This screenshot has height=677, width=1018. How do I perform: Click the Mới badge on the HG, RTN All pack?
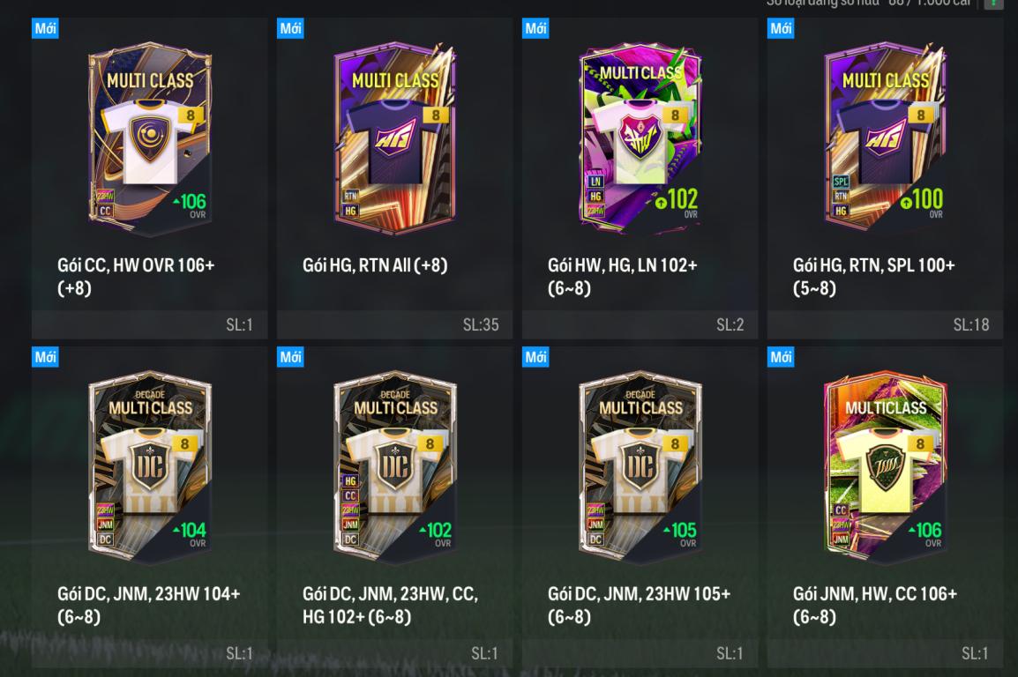click(290, 28)
